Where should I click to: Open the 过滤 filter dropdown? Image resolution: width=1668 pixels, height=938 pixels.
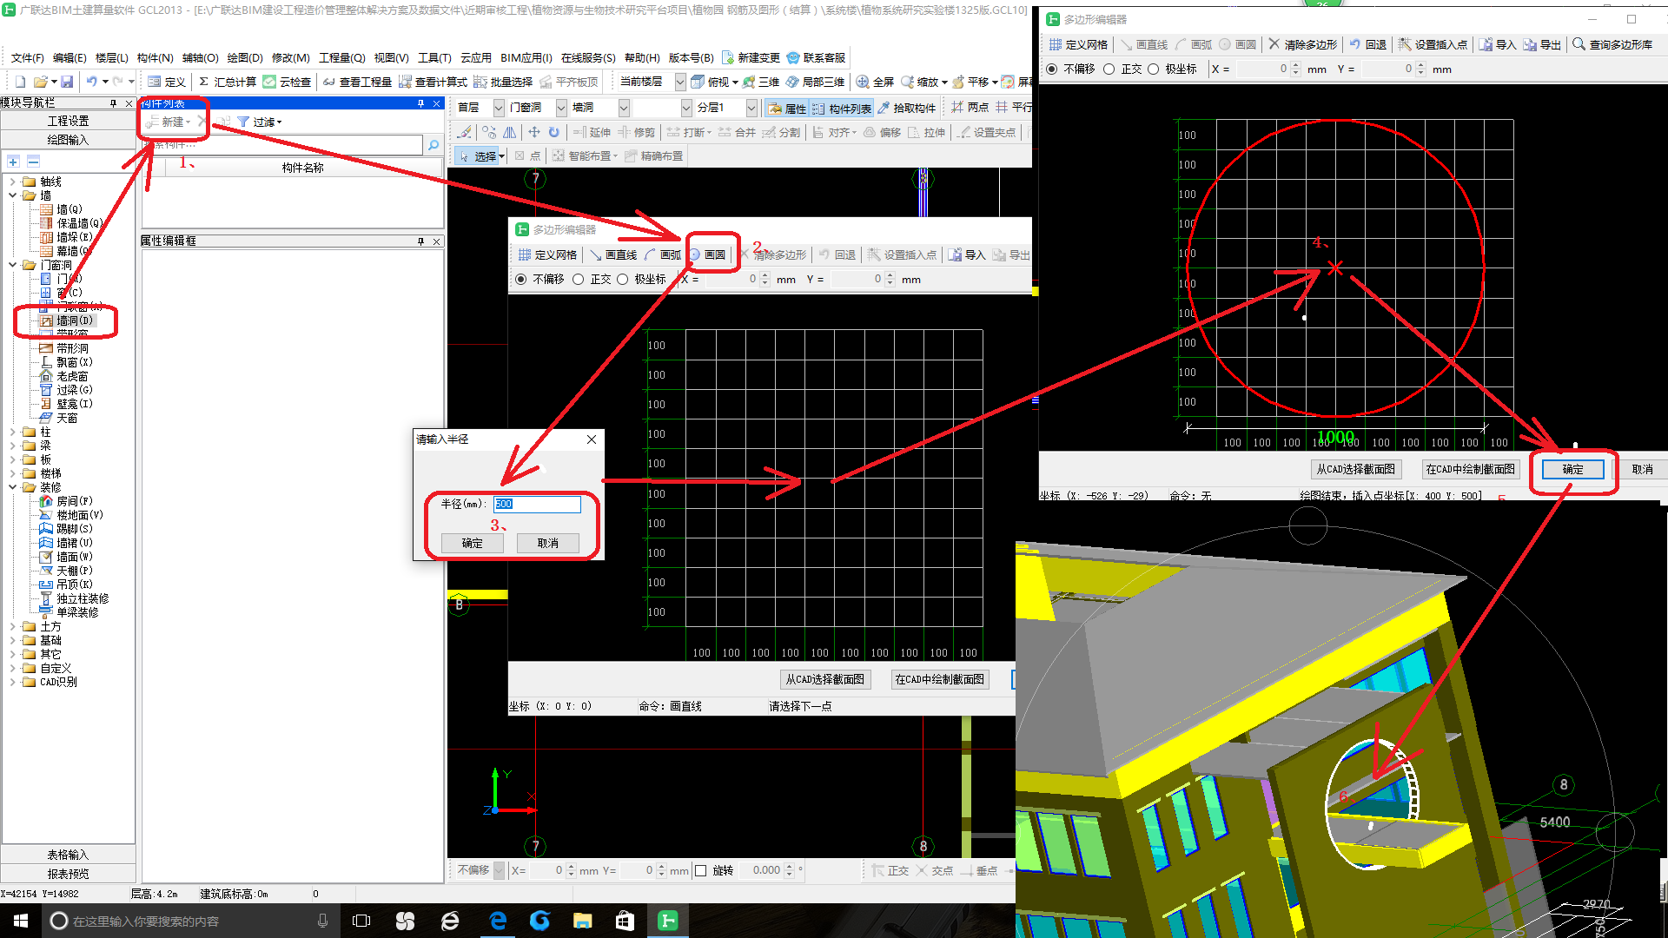[x=260, y=122]
